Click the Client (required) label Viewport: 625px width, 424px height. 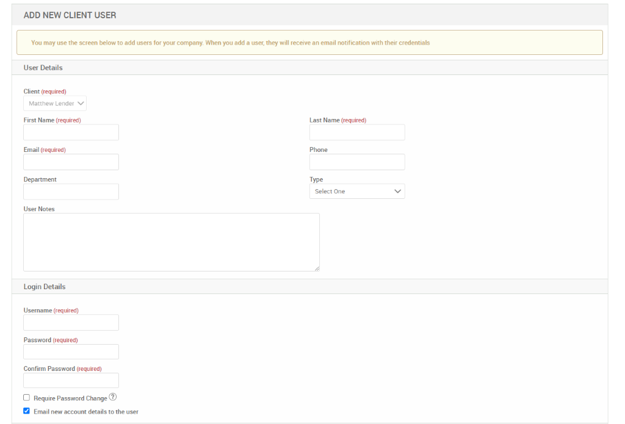point(45,92)
